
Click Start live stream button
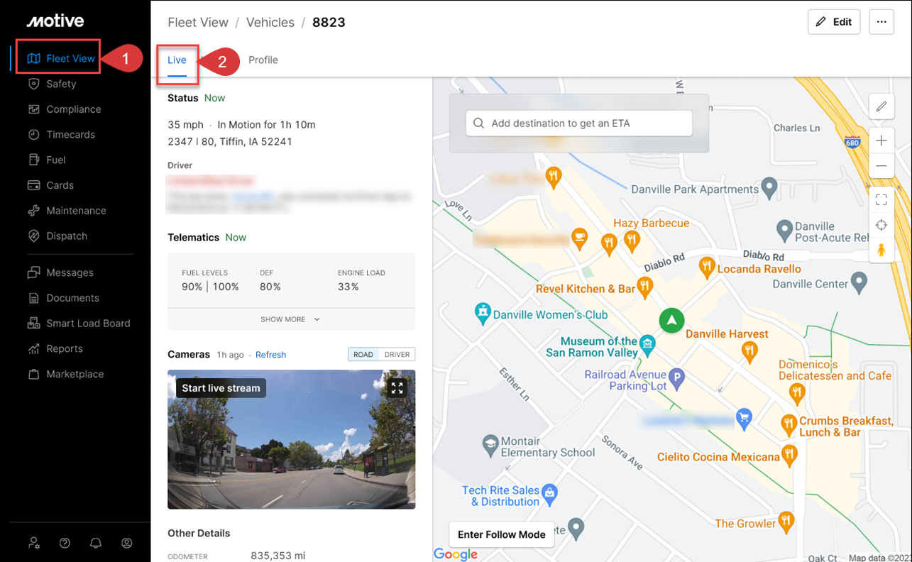click(x=221, y=388)
